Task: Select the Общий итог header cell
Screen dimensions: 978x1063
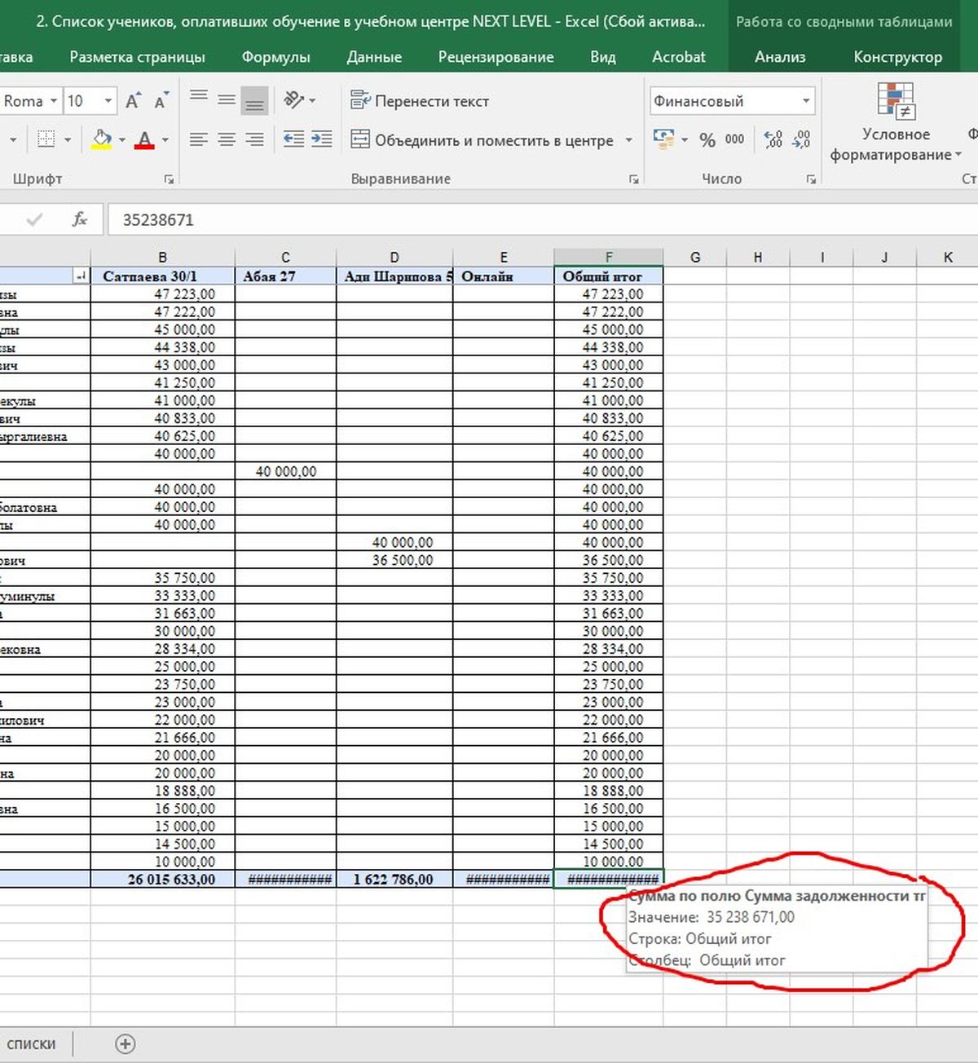Action: [x=609, y=276]
